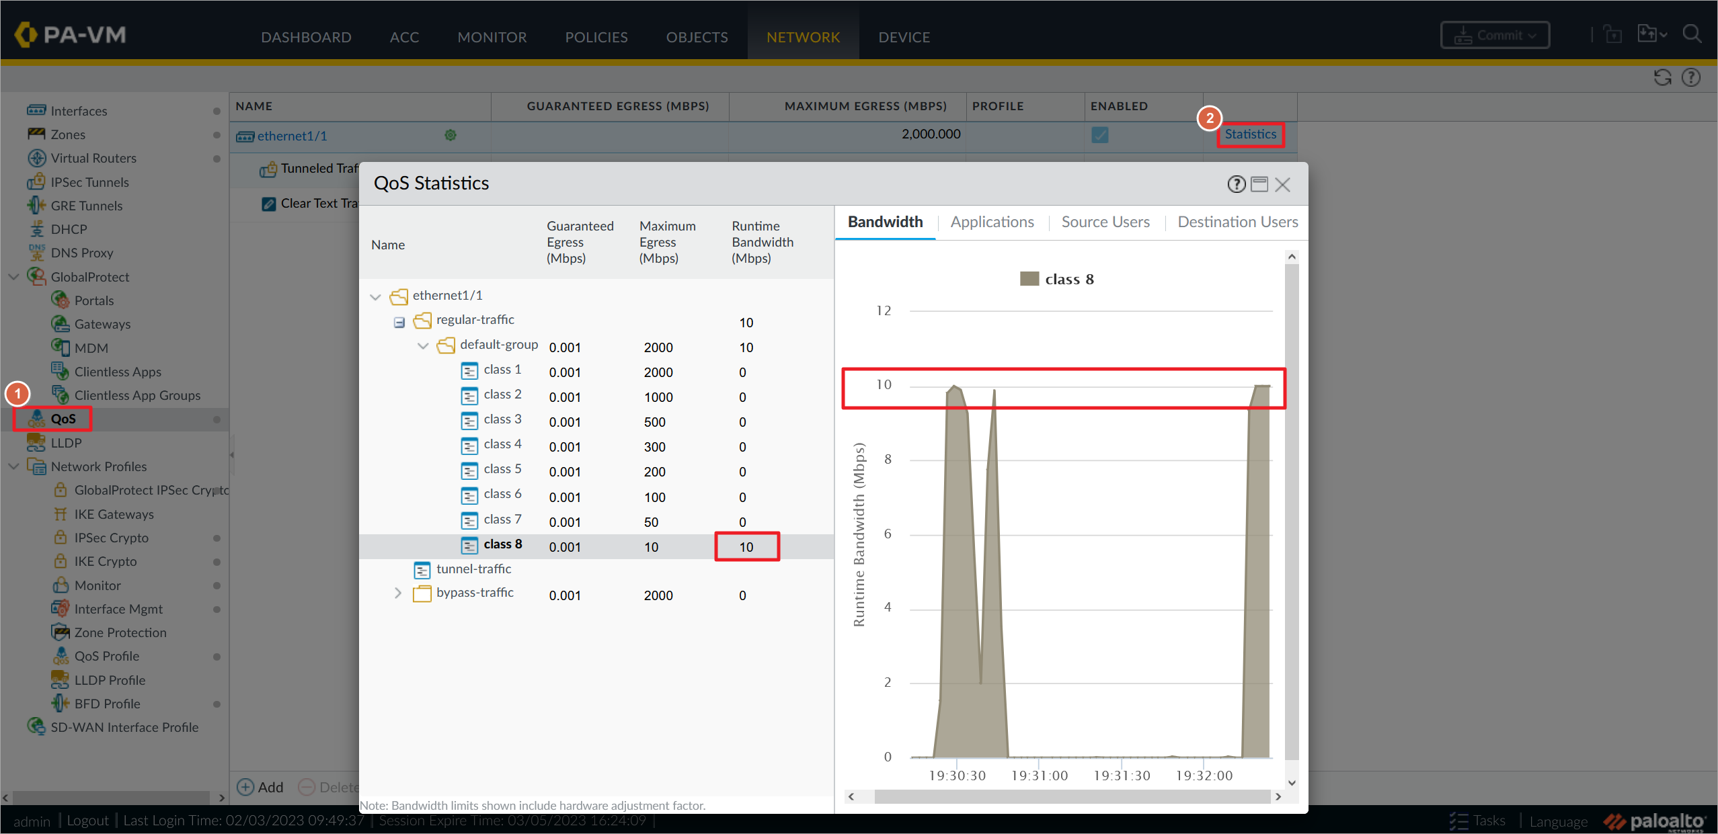Go to the DASHBOARD menu
1718x834 pixels.
tap(306, 37)
